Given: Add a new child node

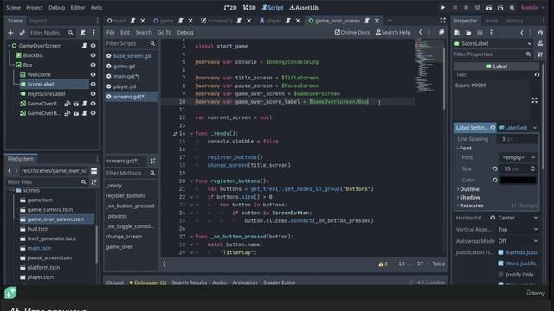Looking at the screenshot, I should point(10,33).
